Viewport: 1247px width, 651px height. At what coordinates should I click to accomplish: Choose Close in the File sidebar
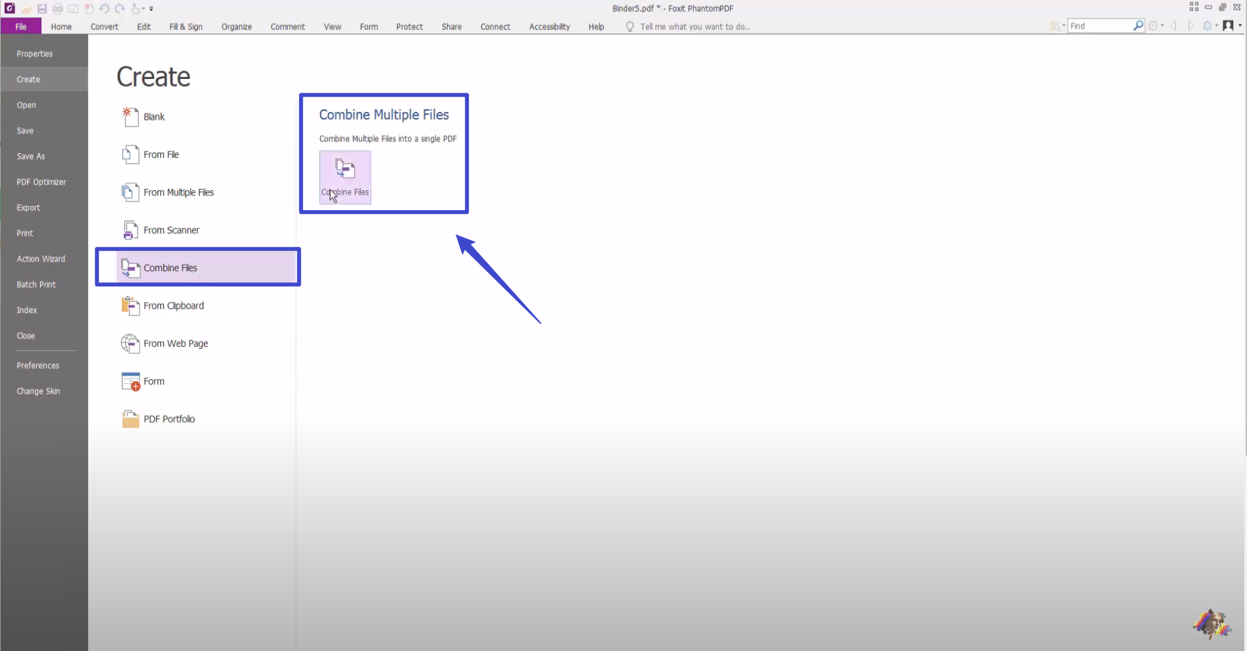point(26,336)
